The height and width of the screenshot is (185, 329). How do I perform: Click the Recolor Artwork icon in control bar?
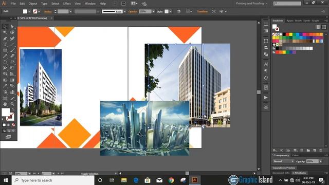(x=178, y=11)
